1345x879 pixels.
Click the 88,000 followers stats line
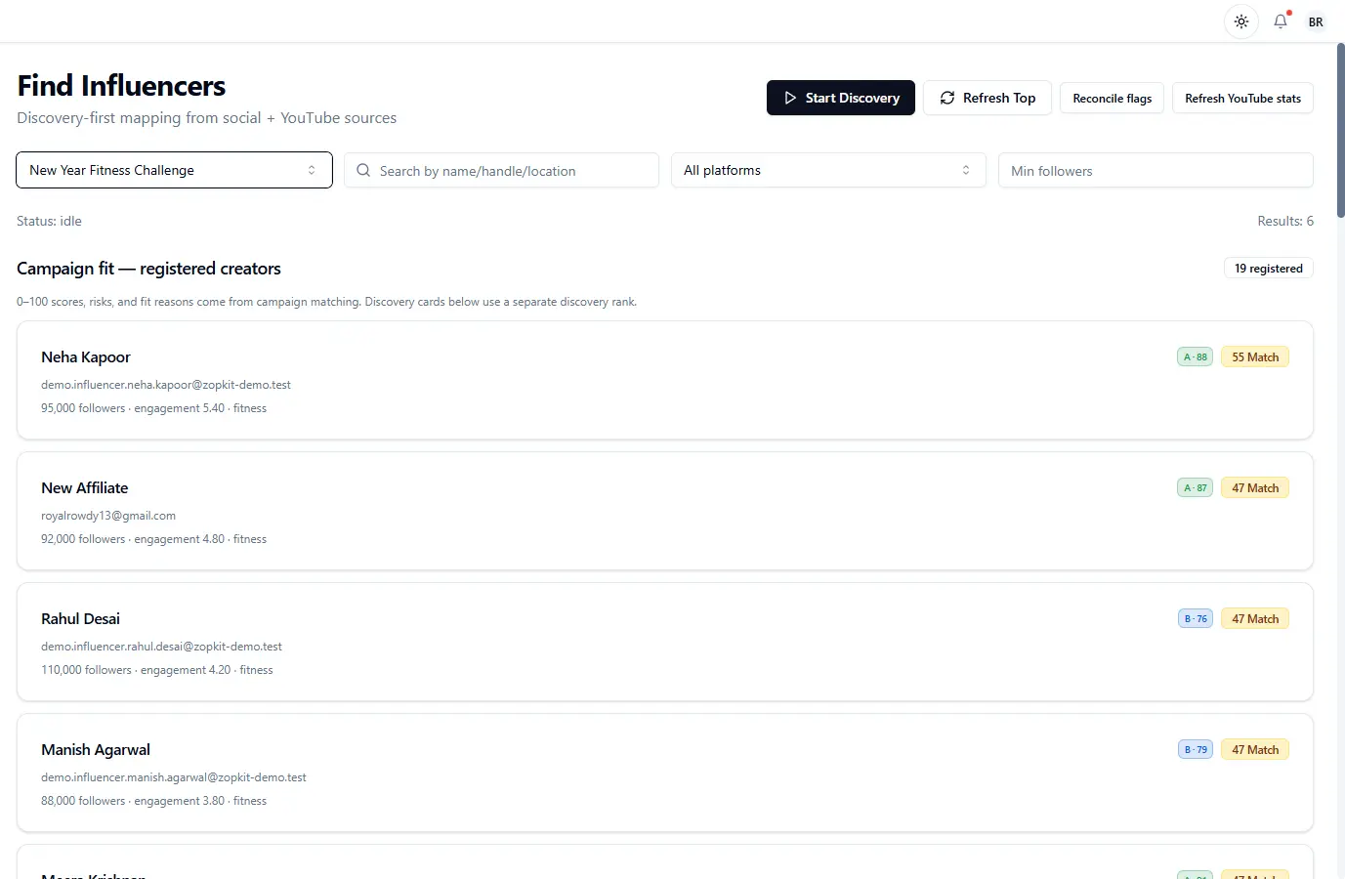pyautogui.click(x=153, y=801)
